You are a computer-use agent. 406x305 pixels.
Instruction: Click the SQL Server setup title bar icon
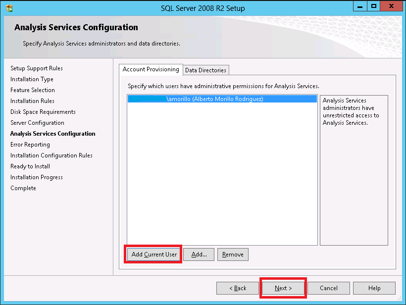(9, 8)
